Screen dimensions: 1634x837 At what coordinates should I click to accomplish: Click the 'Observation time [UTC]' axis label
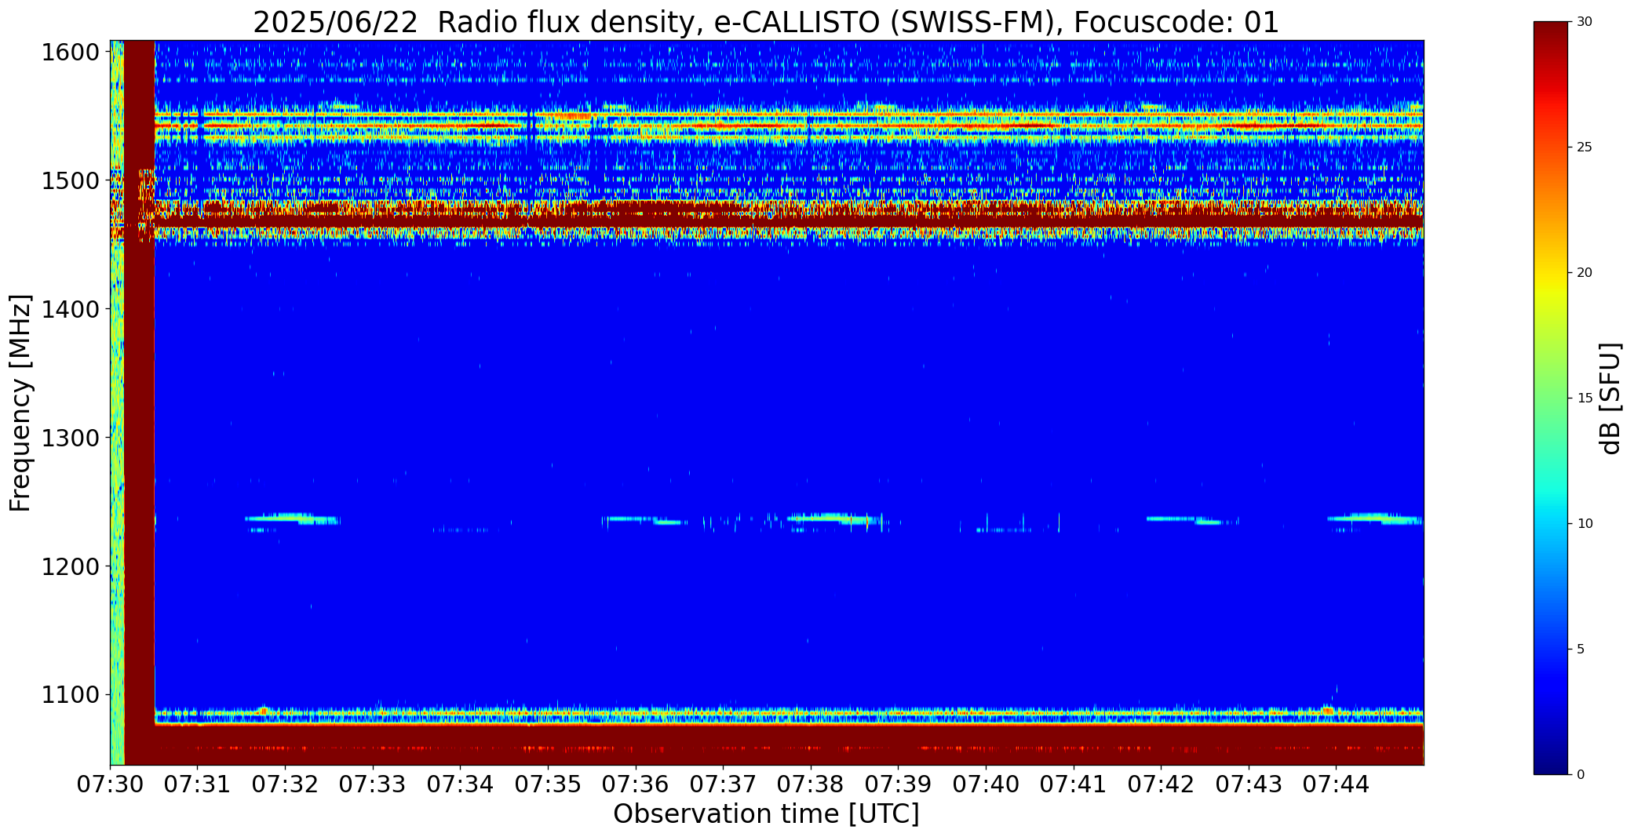pos(766,814)
